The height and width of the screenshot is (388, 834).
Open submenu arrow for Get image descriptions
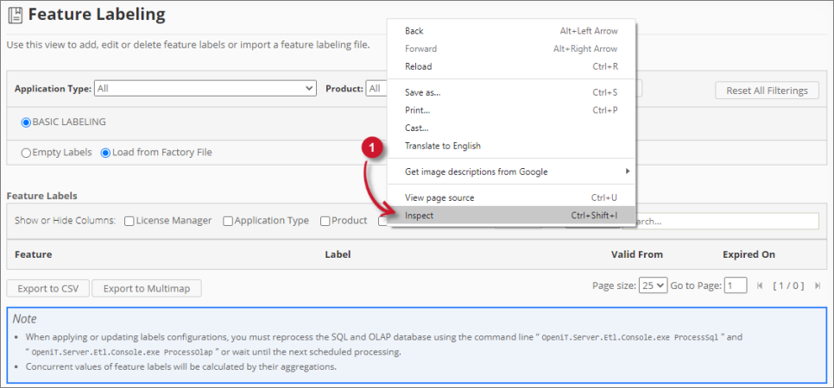point(628,171)
